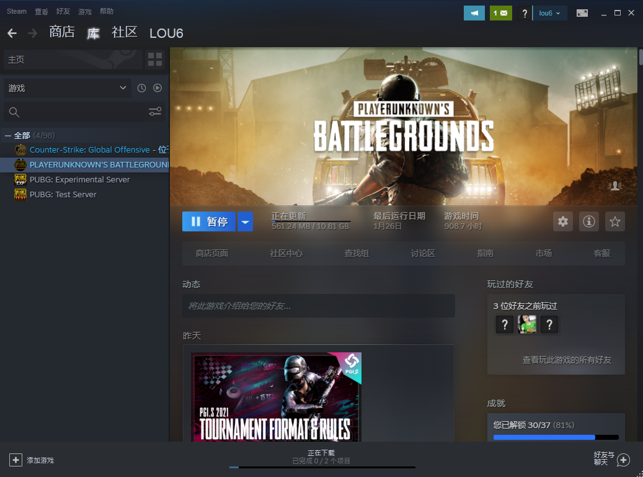Viewport: 643px width, 477px height.
Task: Expand the arrow next to 暂停 button
Action: coord(246,221)
